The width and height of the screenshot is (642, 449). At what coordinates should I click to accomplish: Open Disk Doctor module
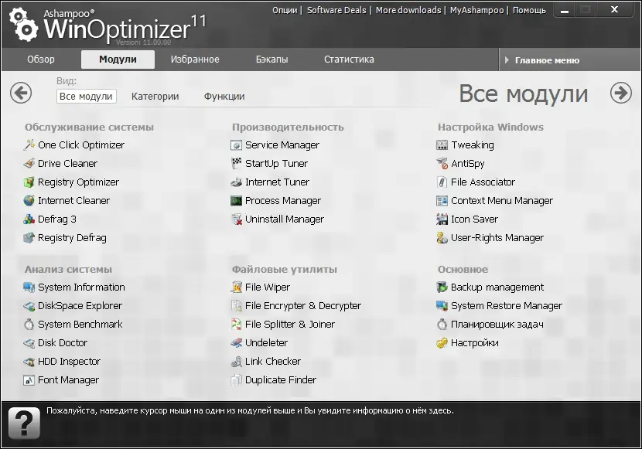tap(55, 342)
